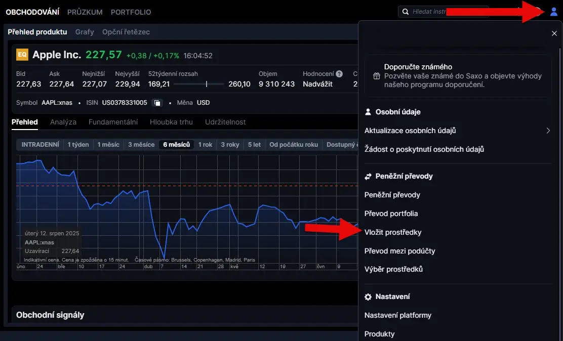Click the search magnifier icon
This screenshot has height=341, width=563.
[406, 12]
